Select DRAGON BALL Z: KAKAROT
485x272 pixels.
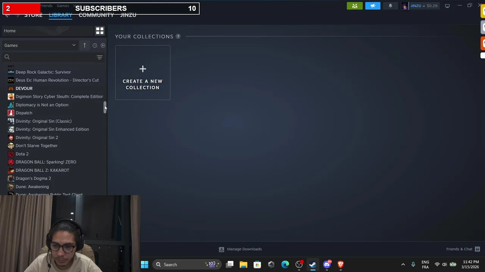(x=42, y=170)
